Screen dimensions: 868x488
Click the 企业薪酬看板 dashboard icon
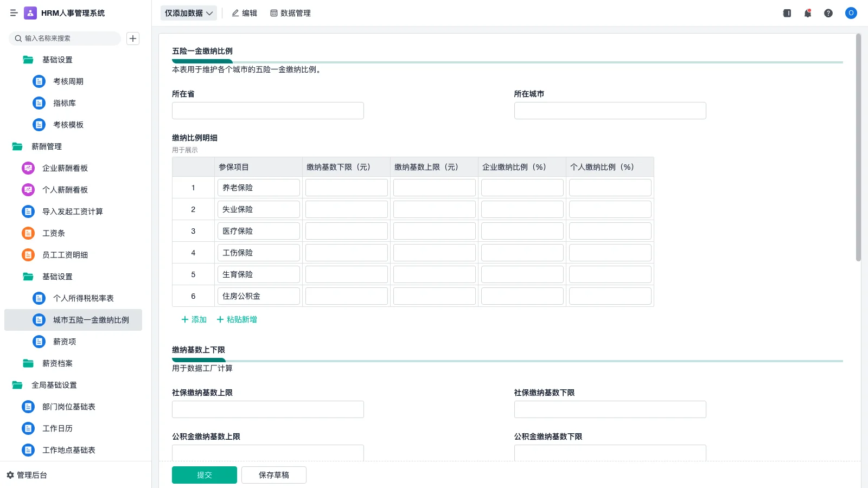[28, 168]
